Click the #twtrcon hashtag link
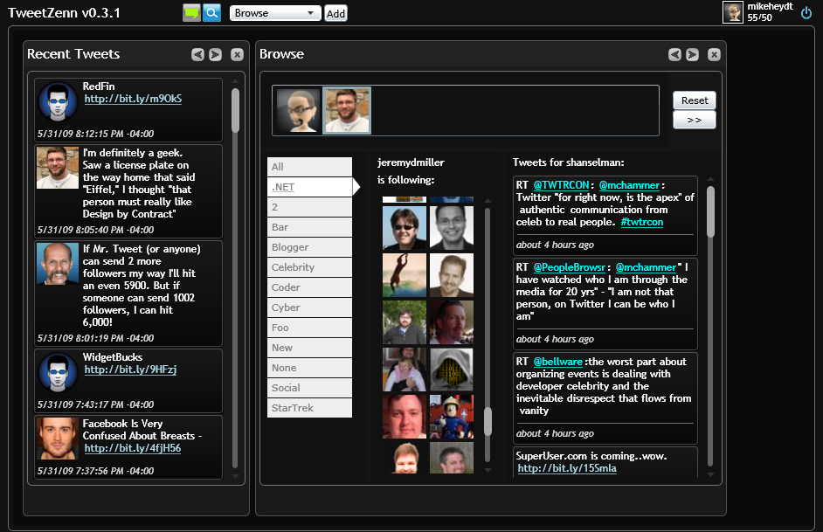The width and height of the screenshot is (823, 532). click(x=642, y=222)
